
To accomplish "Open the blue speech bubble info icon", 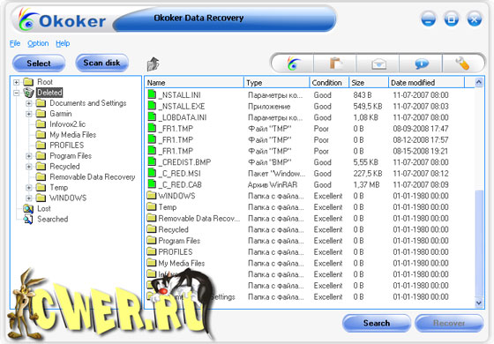I will coord(422,64).
